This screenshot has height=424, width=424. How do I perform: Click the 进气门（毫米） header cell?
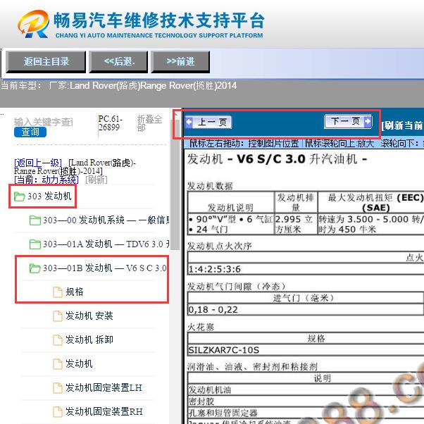(x=304, y=298)
